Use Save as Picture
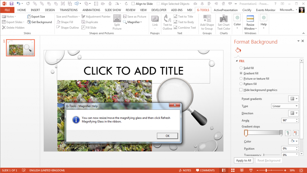The height and width of the screenshot is (173, 307). coord(135,16)
